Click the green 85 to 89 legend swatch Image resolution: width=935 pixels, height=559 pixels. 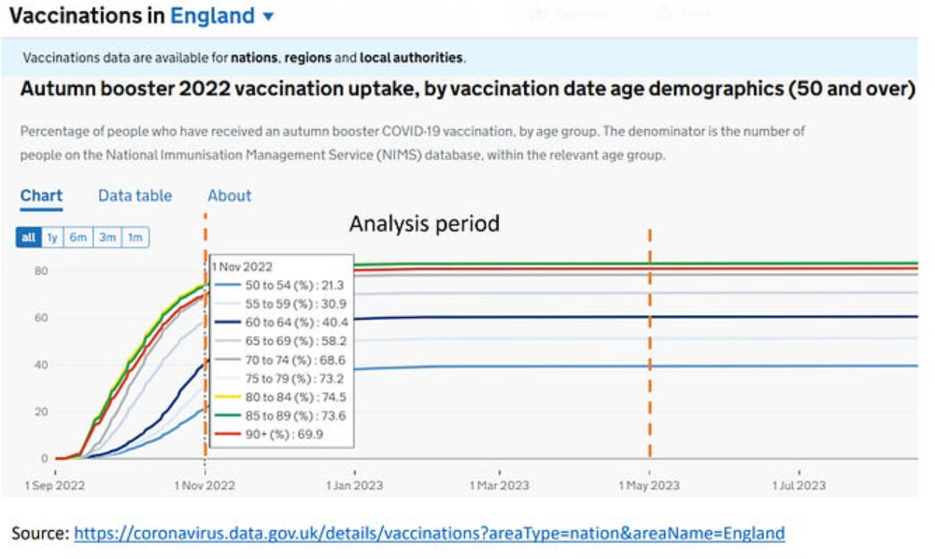[228, 416]
